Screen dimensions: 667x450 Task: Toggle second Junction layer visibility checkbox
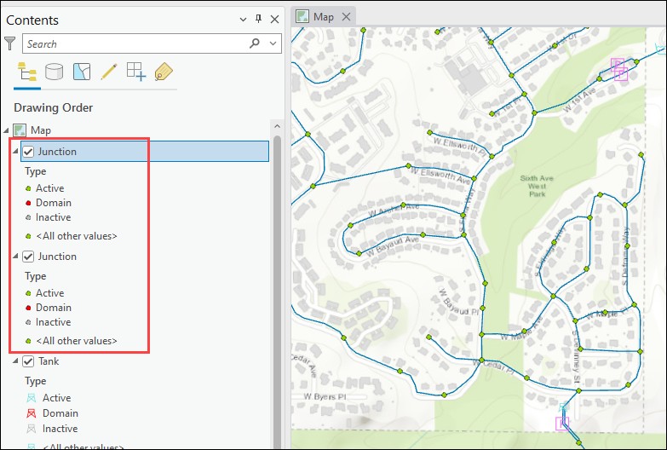click(x=28, y=257)
